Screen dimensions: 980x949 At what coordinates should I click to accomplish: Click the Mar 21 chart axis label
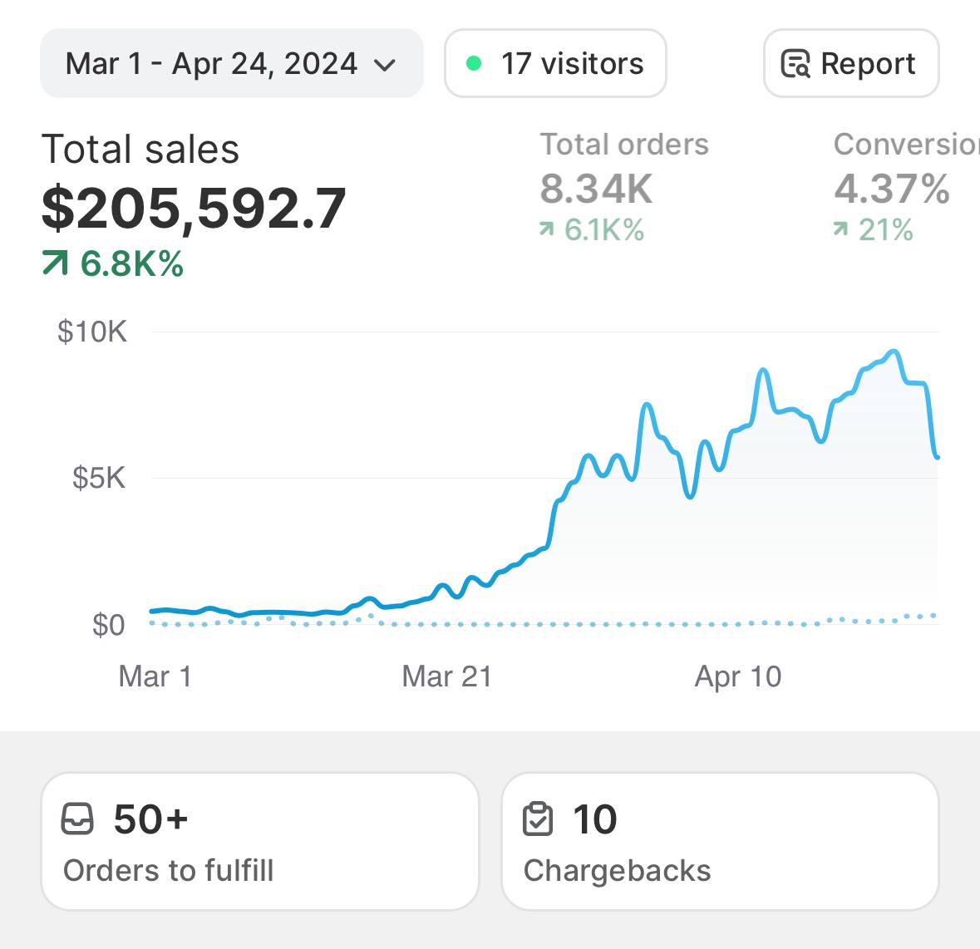(x=446, y=676)
